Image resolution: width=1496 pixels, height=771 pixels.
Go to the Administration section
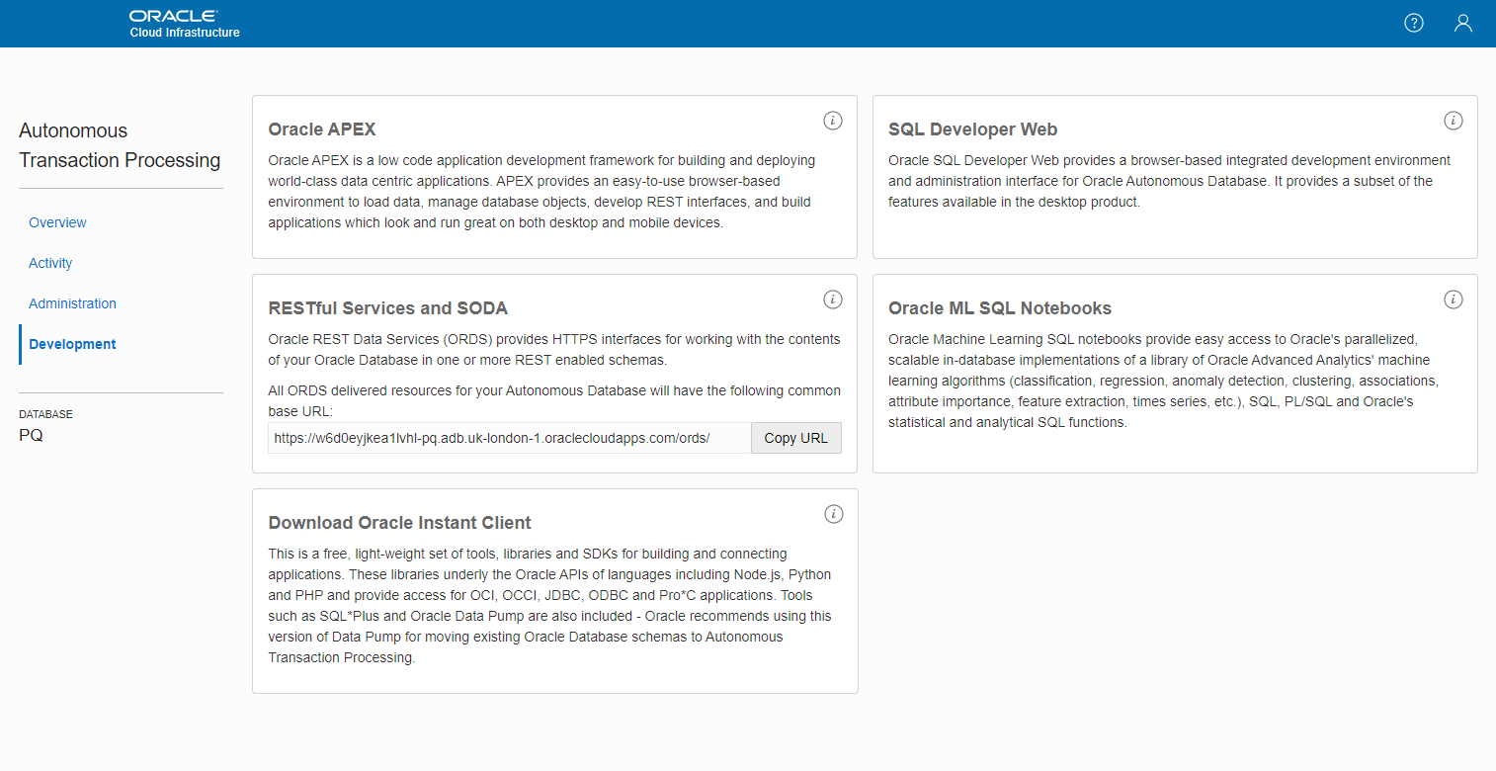72,303
